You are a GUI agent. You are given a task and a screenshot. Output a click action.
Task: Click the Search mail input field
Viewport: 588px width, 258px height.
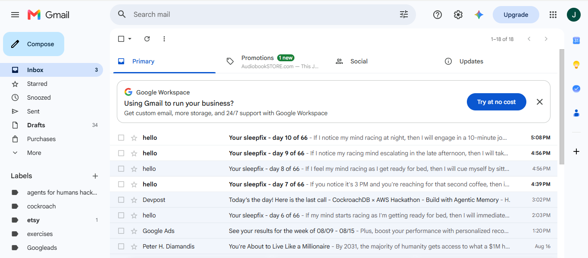(x=263, y=15)
